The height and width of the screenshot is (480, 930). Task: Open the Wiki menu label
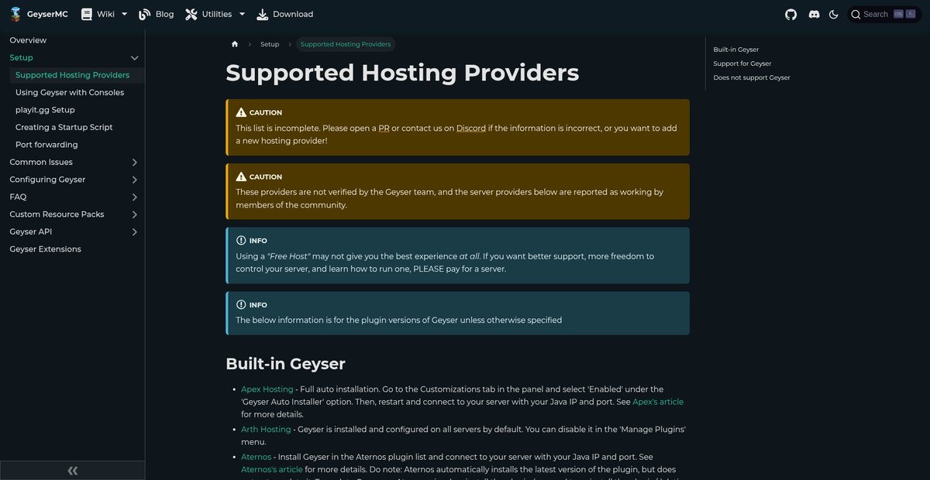[x=105, y=14]
